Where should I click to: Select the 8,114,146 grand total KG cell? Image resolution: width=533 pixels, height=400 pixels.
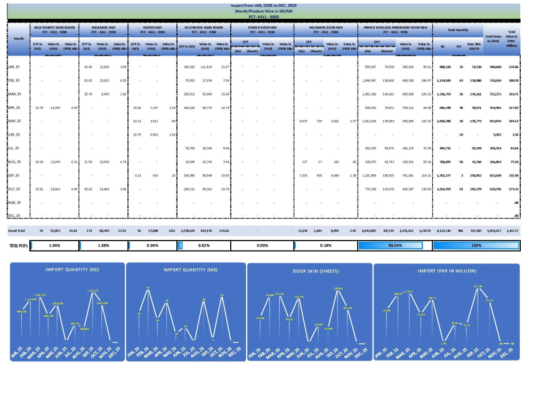point(444,230)
